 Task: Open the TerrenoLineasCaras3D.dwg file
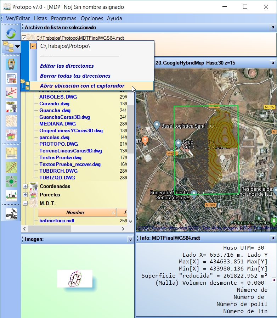[70, 151]
